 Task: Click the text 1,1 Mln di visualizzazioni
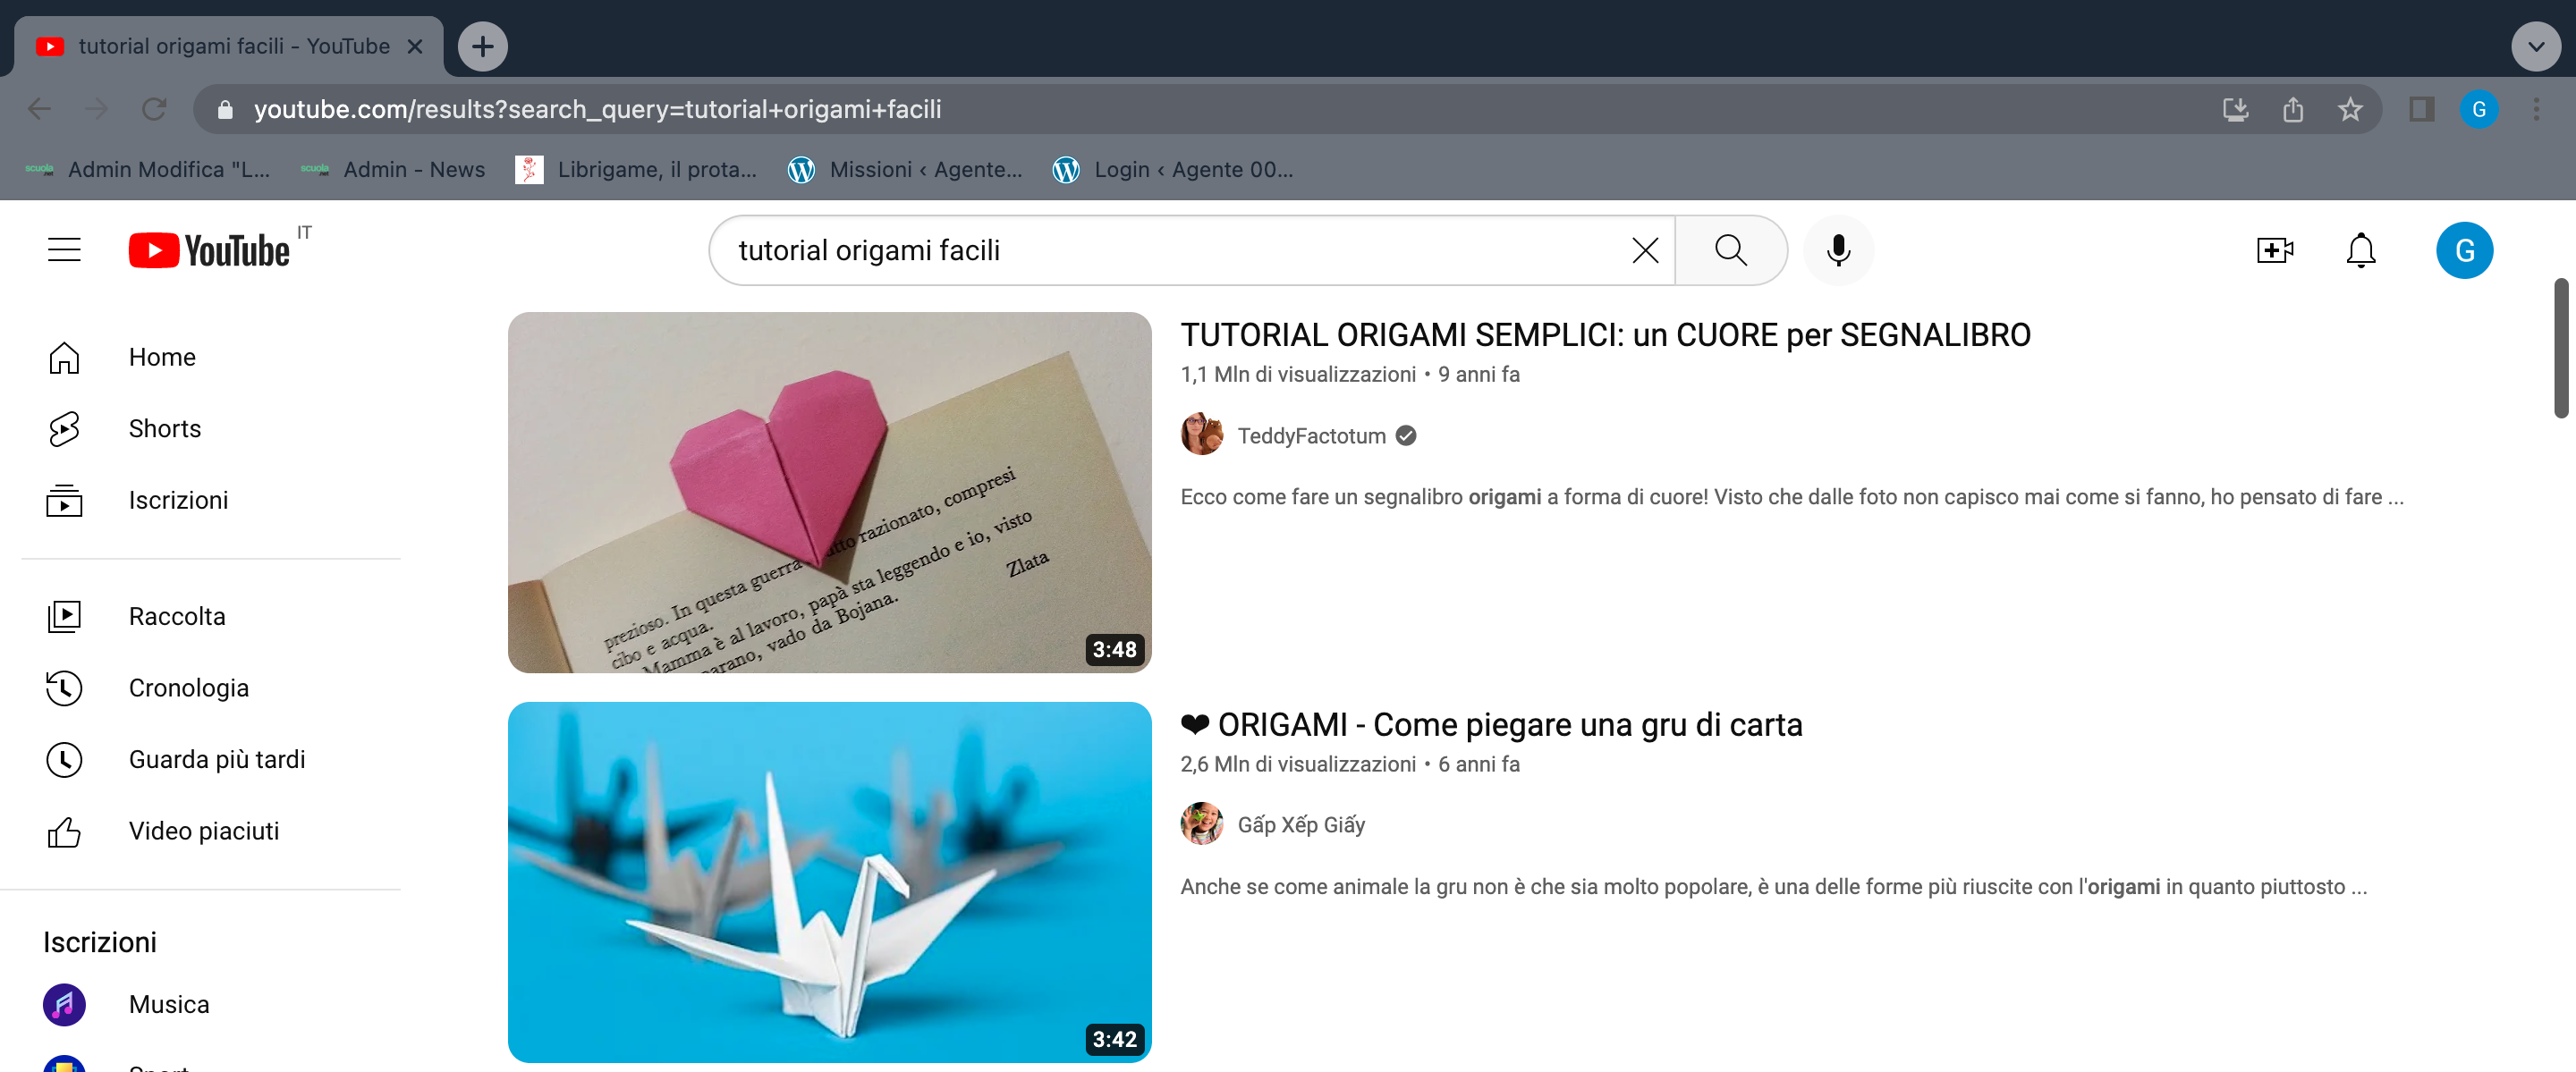tap(1298, 374)
